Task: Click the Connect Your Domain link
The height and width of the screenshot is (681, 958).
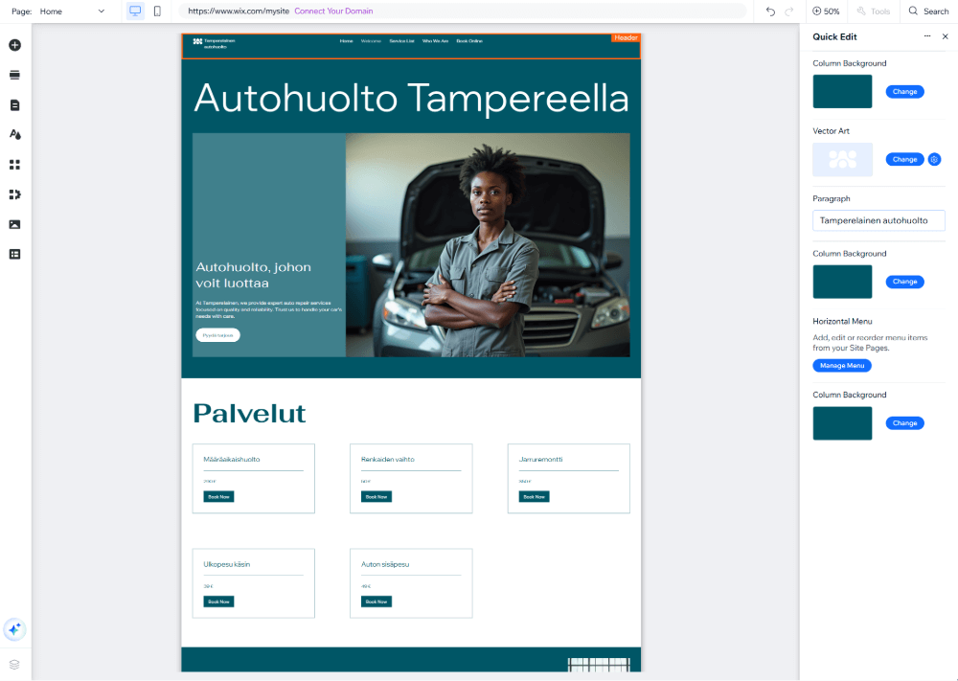Action: click(333, 11)
